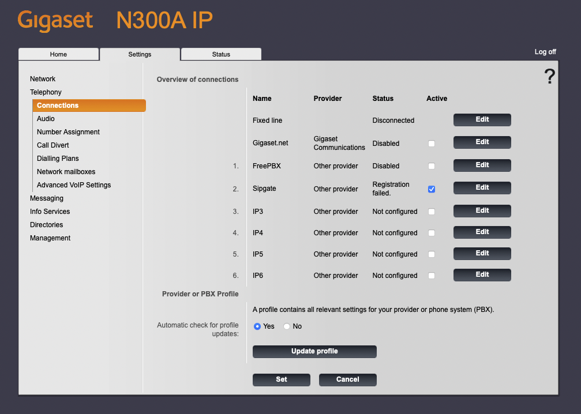Open the Management section
The width and height of the screenshot is (581, 414).
pos(50,238)
